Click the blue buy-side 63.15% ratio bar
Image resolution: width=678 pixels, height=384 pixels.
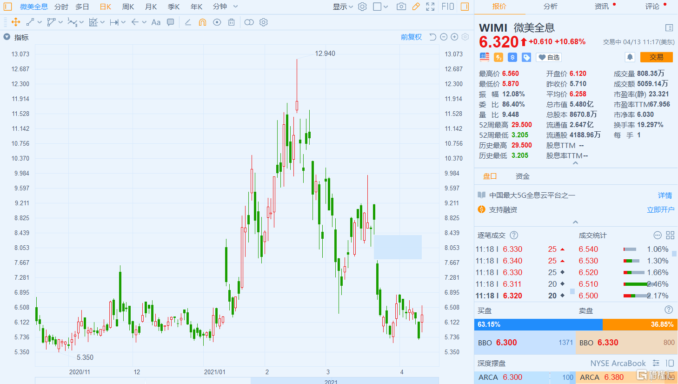pos(538,324)
